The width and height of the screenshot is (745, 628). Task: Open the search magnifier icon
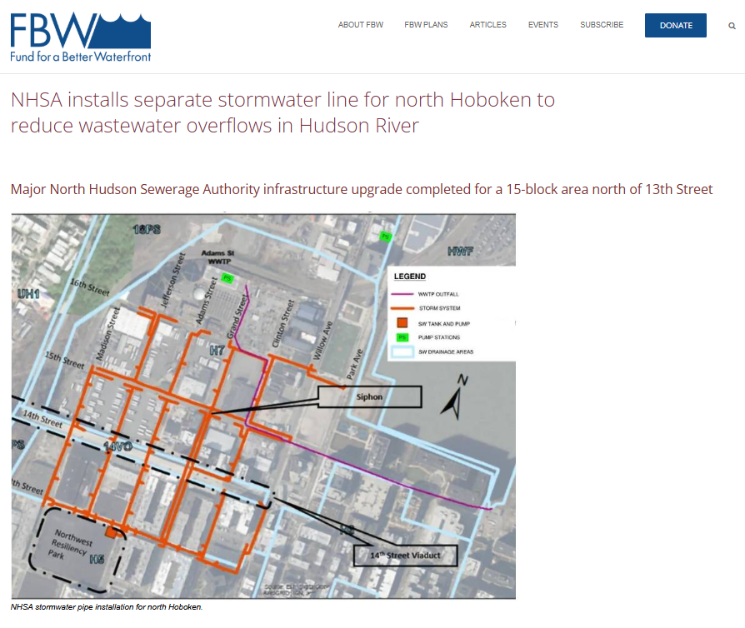[x=732, y=26]
